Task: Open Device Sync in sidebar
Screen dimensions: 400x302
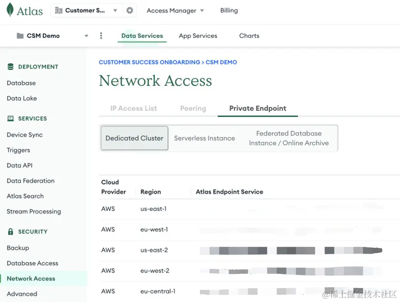Action: [24, 135]
